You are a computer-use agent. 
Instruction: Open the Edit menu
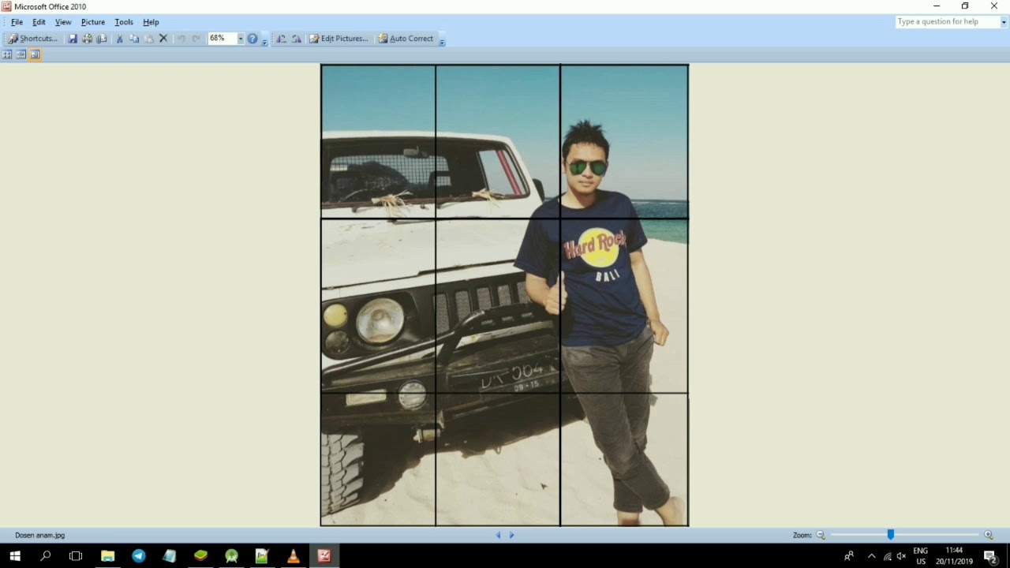[x=39, y=22]
